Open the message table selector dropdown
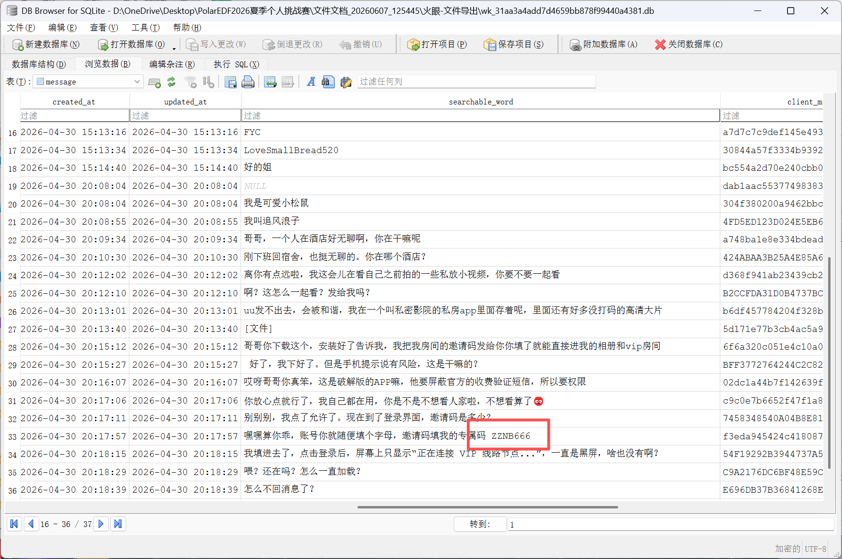 coord(88,82)
